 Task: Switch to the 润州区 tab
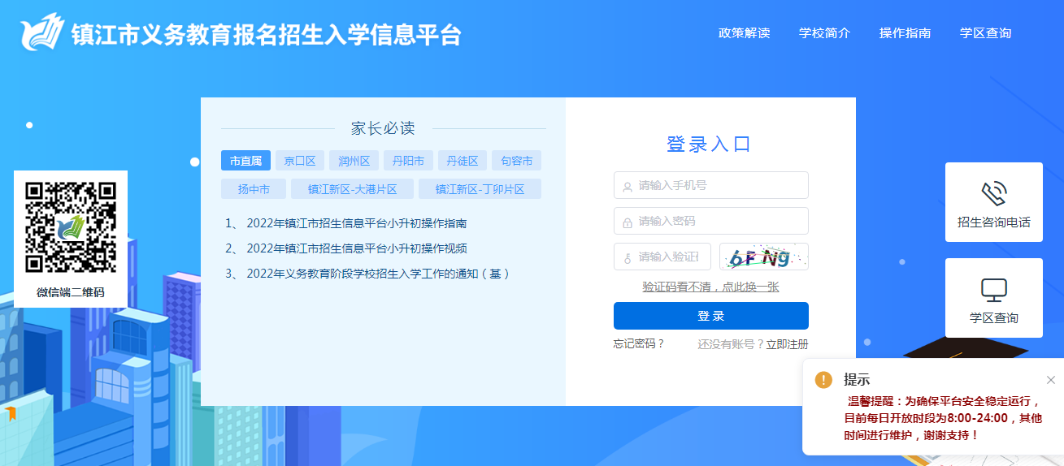tap(354, 161)
